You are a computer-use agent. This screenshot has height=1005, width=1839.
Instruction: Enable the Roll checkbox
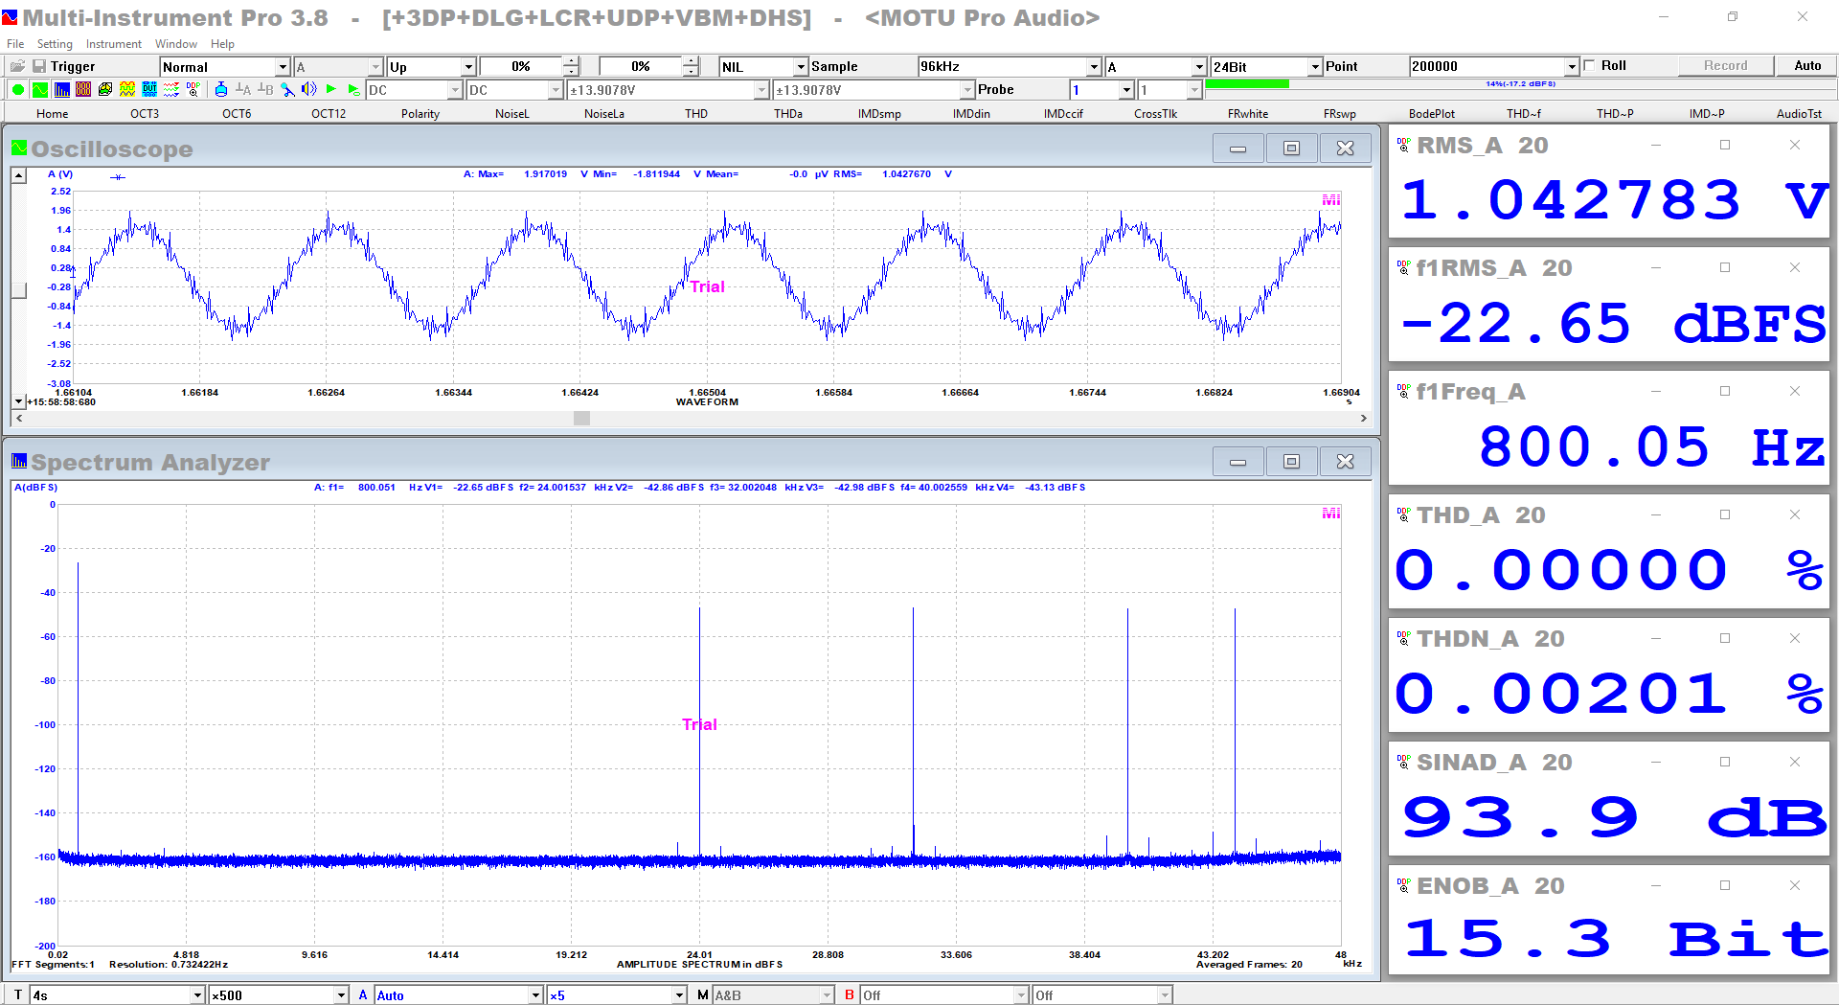(1590, 65)
